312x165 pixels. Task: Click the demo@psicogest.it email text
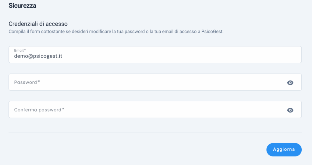38,56
